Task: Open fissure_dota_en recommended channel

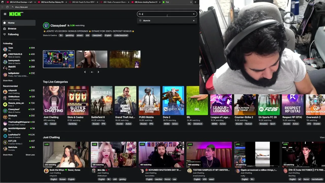Action: pos(19,104)
